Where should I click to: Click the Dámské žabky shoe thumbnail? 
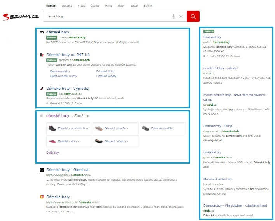[52, 141]
